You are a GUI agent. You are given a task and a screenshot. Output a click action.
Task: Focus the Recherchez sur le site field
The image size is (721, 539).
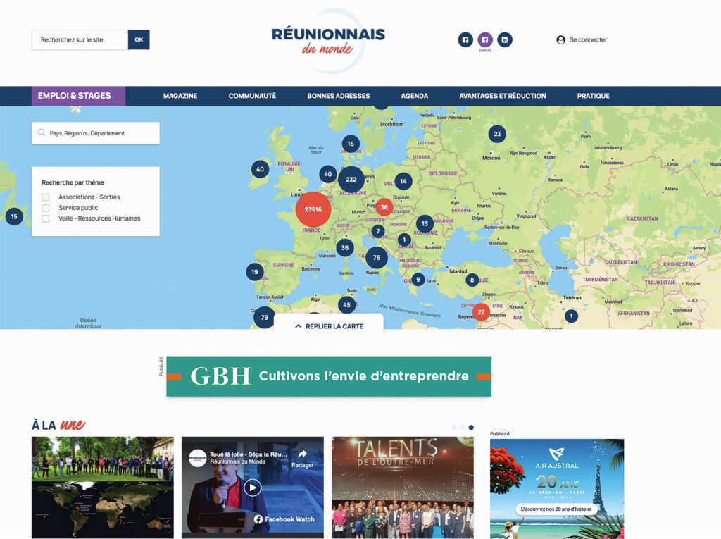point(80,39)
